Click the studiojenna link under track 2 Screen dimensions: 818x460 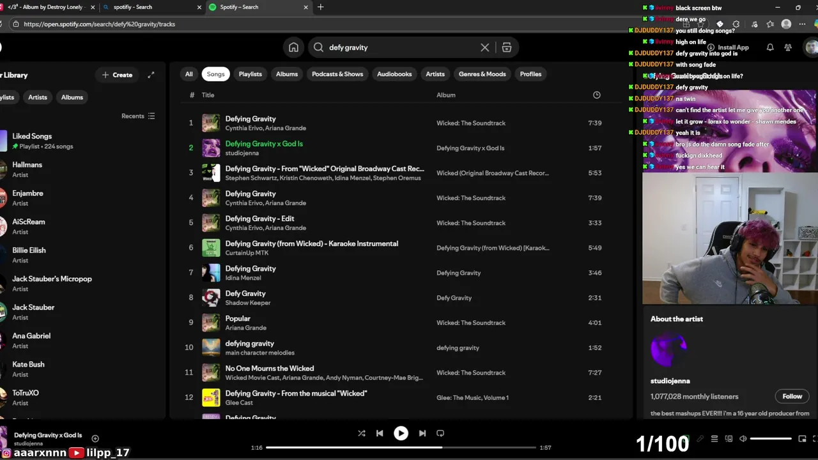242,153
